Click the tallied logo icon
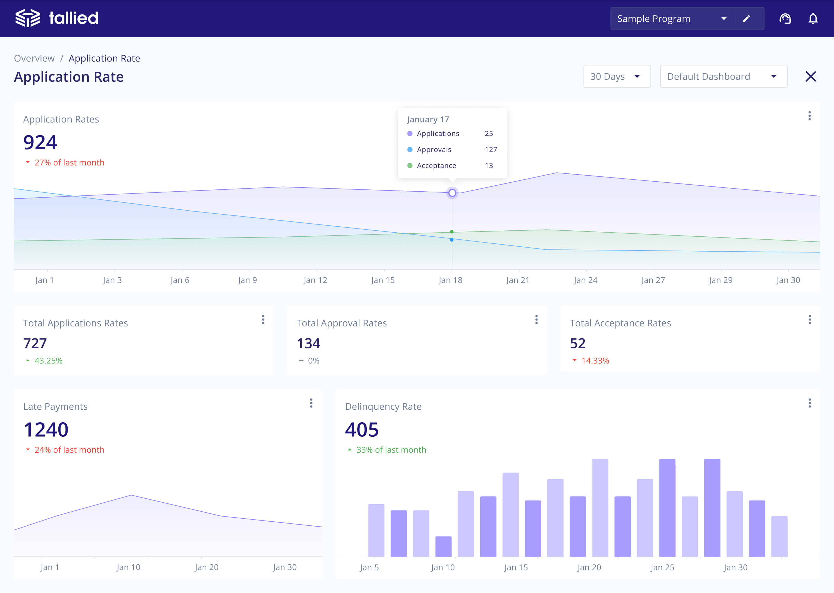This screenshot has width=834, height=593. [28, 18]
